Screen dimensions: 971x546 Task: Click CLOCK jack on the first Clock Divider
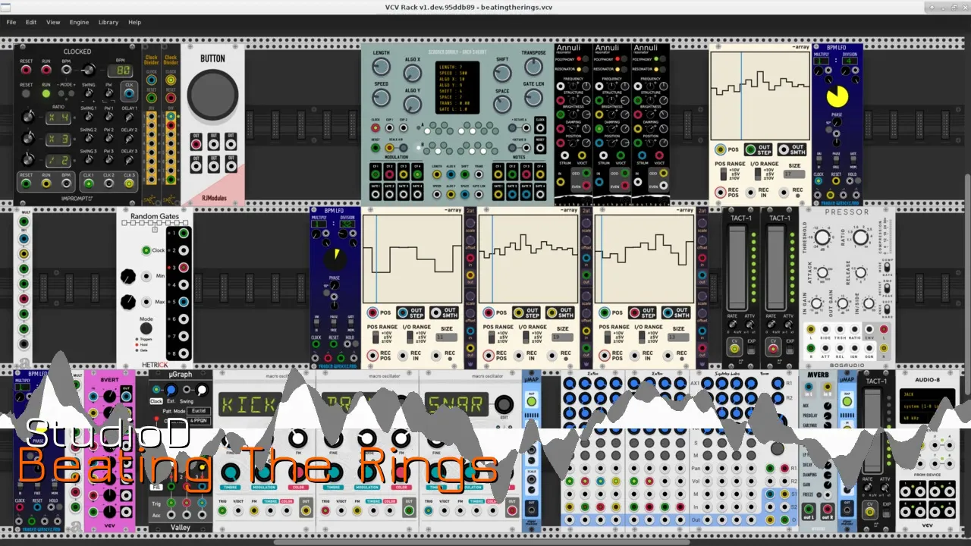(151, 80)
